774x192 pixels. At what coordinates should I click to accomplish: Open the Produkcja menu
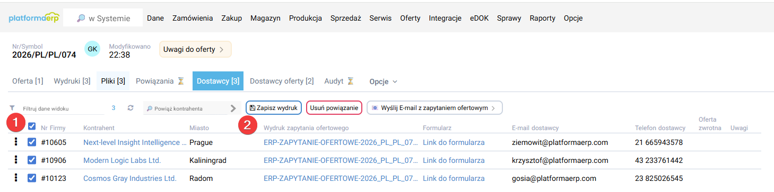click(306, 18)
